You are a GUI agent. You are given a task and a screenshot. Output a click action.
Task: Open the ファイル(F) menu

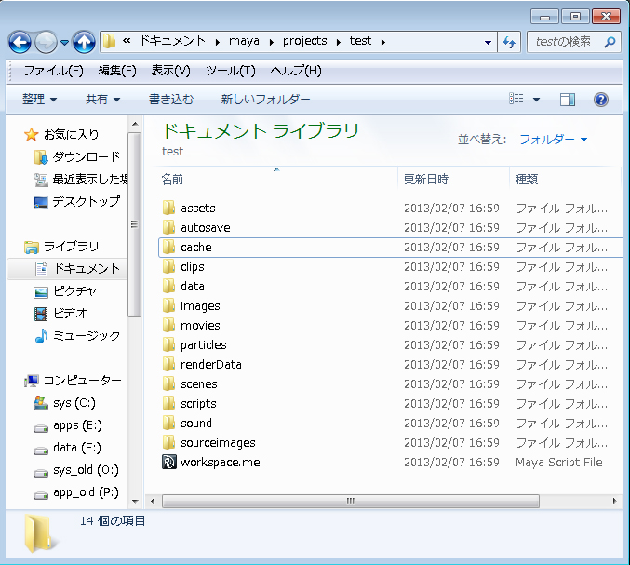tap(53, 71)
